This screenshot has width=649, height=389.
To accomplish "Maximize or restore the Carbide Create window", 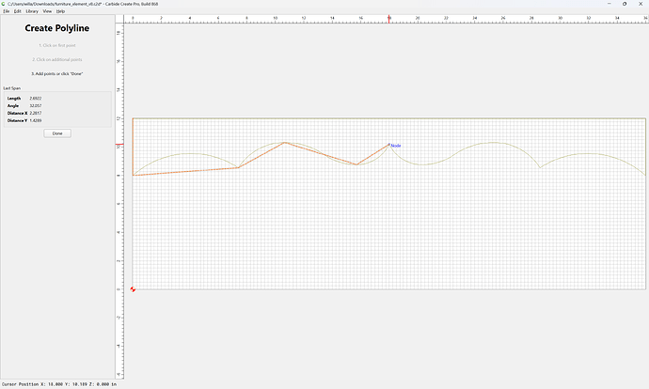I will [625, 4].
